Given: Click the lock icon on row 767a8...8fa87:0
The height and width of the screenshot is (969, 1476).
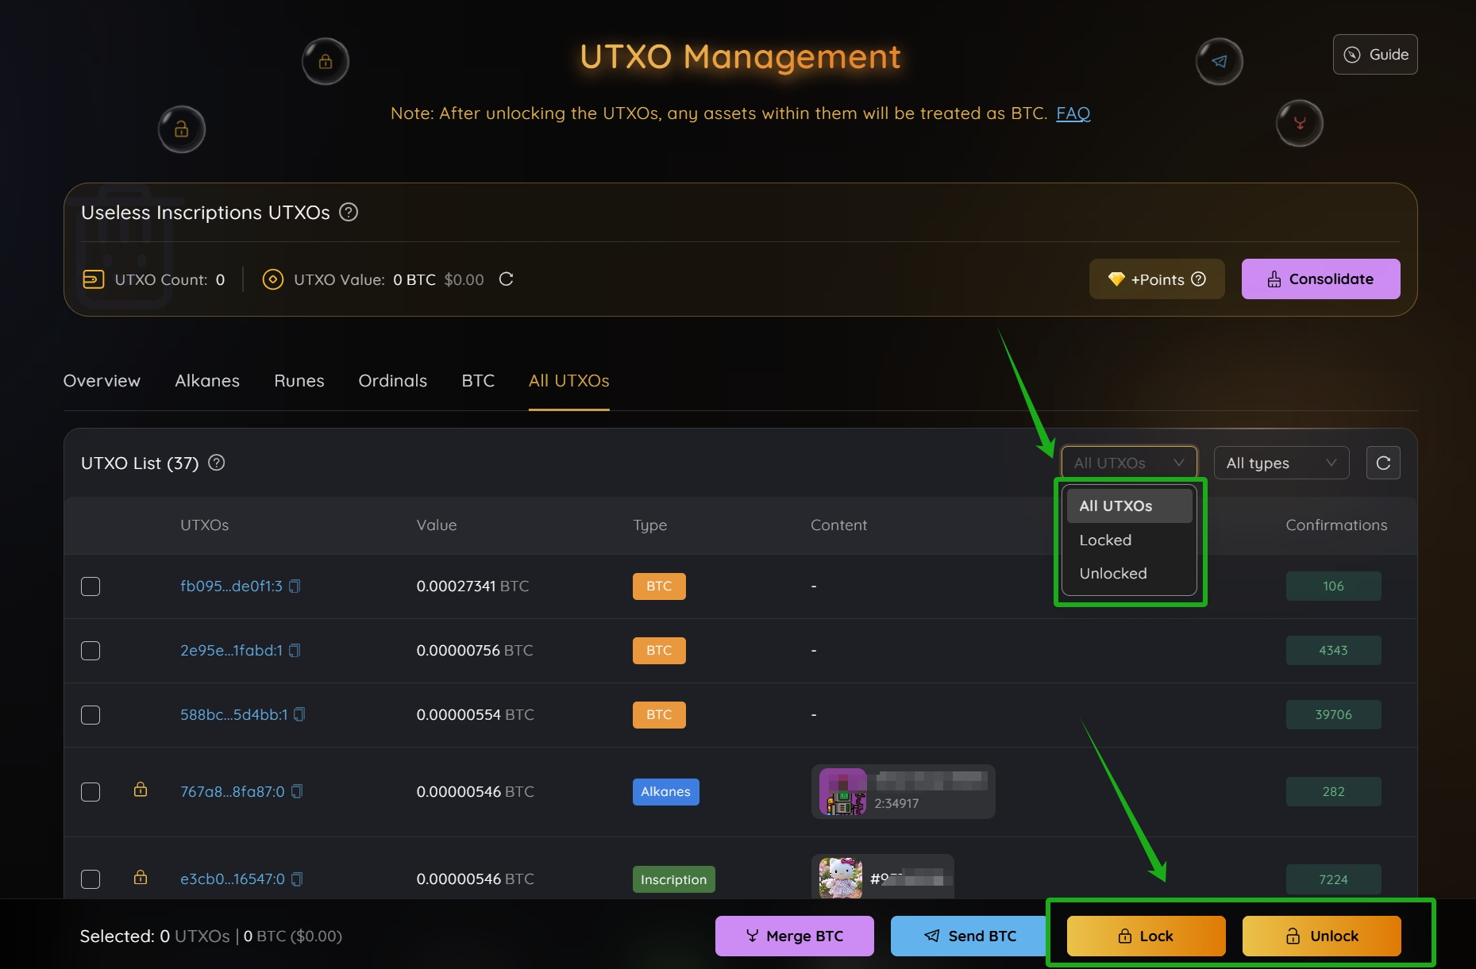Looking at the screenshot, I should pyautogui.click(x=141, y=790).
